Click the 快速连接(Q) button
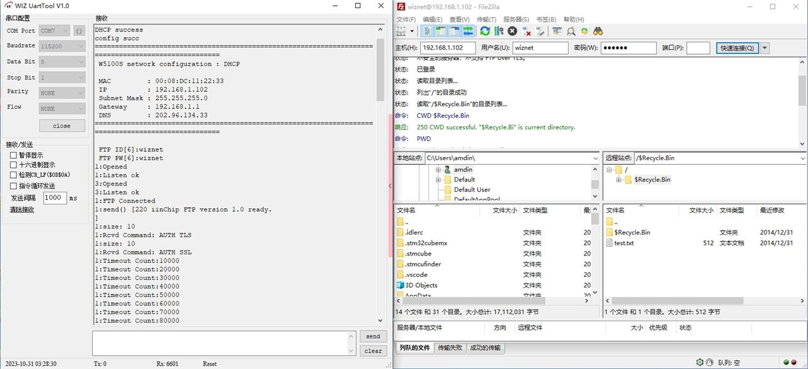The width and height of the screenshot is (808, 369). 737,48
